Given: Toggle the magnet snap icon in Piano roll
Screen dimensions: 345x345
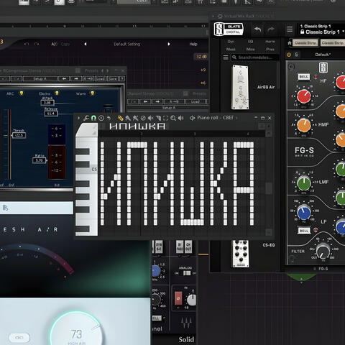Looking at the screenshot, I should 93,118.
